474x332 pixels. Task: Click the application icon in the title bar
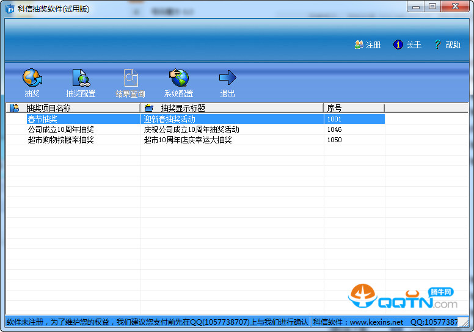(x=10, y=8)
